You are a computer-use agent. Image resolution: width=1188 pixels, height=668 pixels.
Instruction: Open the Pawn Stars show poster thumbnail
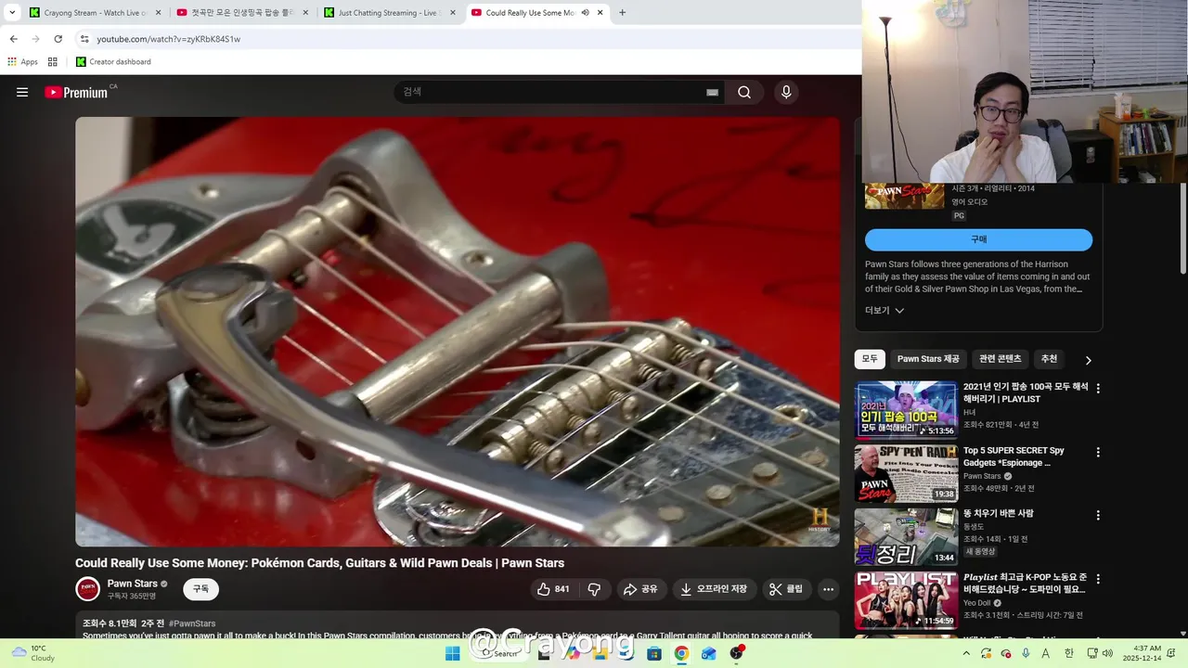coord(905,196)
